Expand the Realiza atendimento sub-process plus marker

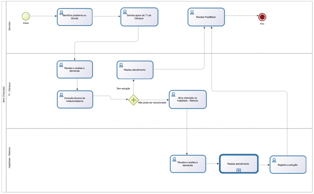(239, 170)
